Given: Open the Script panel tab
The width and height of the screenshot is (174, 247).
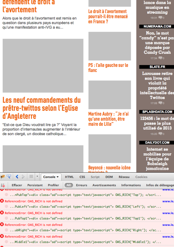Looking at the screenshot, I should point(95,177).
